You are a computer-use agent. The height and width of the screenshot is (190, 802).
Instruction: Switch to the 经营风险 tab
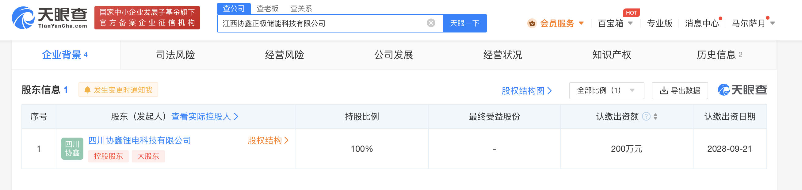[285, 55]
